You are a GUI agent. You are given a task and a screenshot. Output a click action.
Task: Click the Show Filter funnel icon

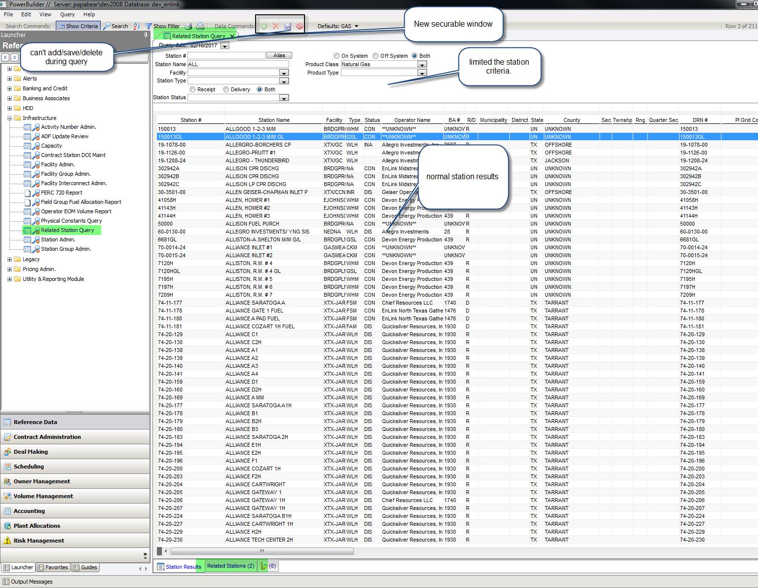(148, 26)
